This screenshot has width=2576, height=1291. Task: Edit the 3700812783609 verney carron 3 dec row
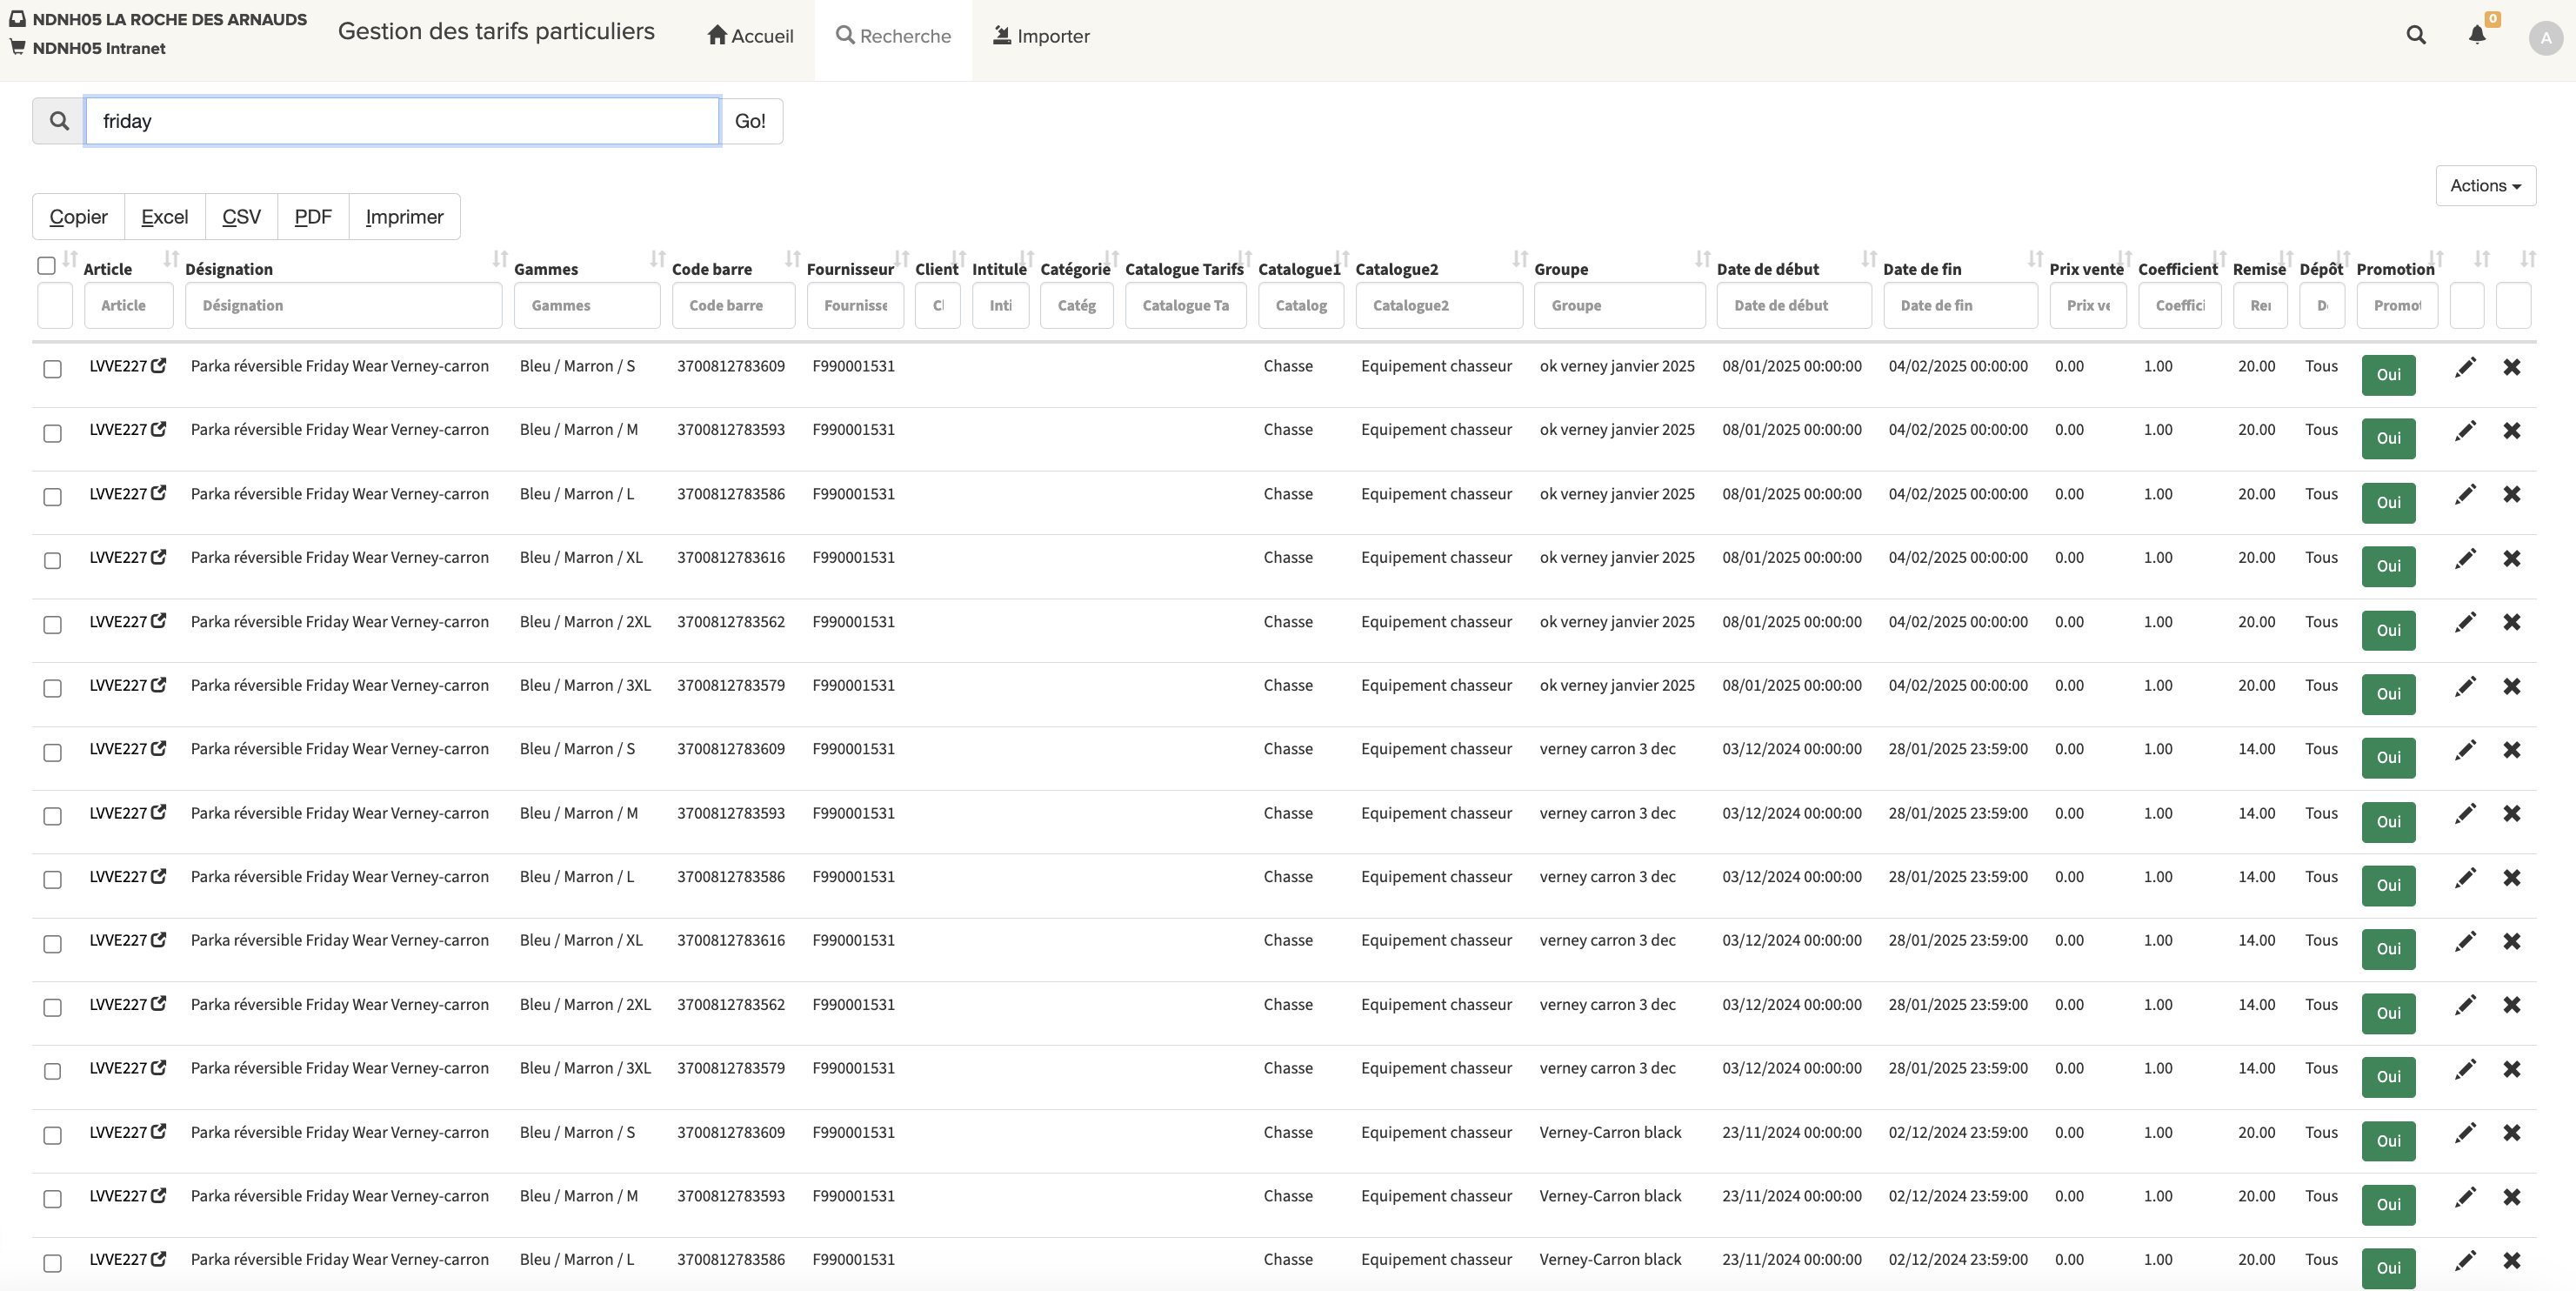(x=2466, y=750)
